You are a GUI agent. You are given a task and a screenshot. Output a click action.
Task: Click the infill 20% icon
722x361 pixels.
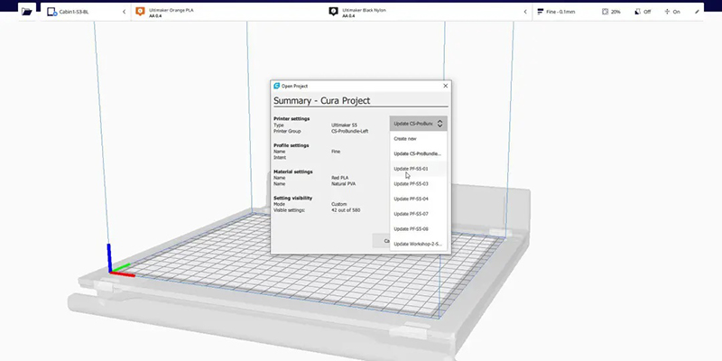603,13
